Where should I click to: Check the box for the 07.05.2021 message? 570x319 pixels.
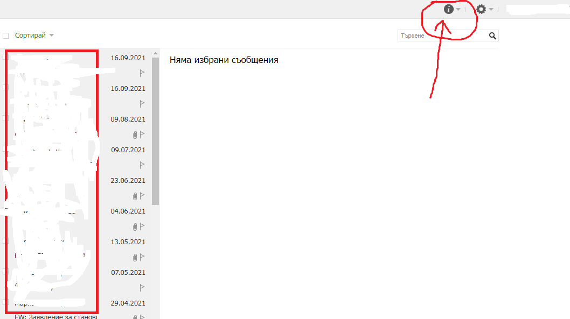pos(6,272)
